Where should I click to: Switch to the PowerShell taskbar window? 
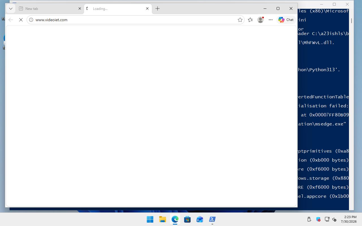212,219
